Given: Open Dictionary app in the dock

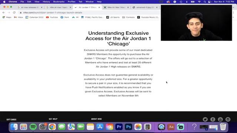Looking at the screenshot, I should pos(171,127).
